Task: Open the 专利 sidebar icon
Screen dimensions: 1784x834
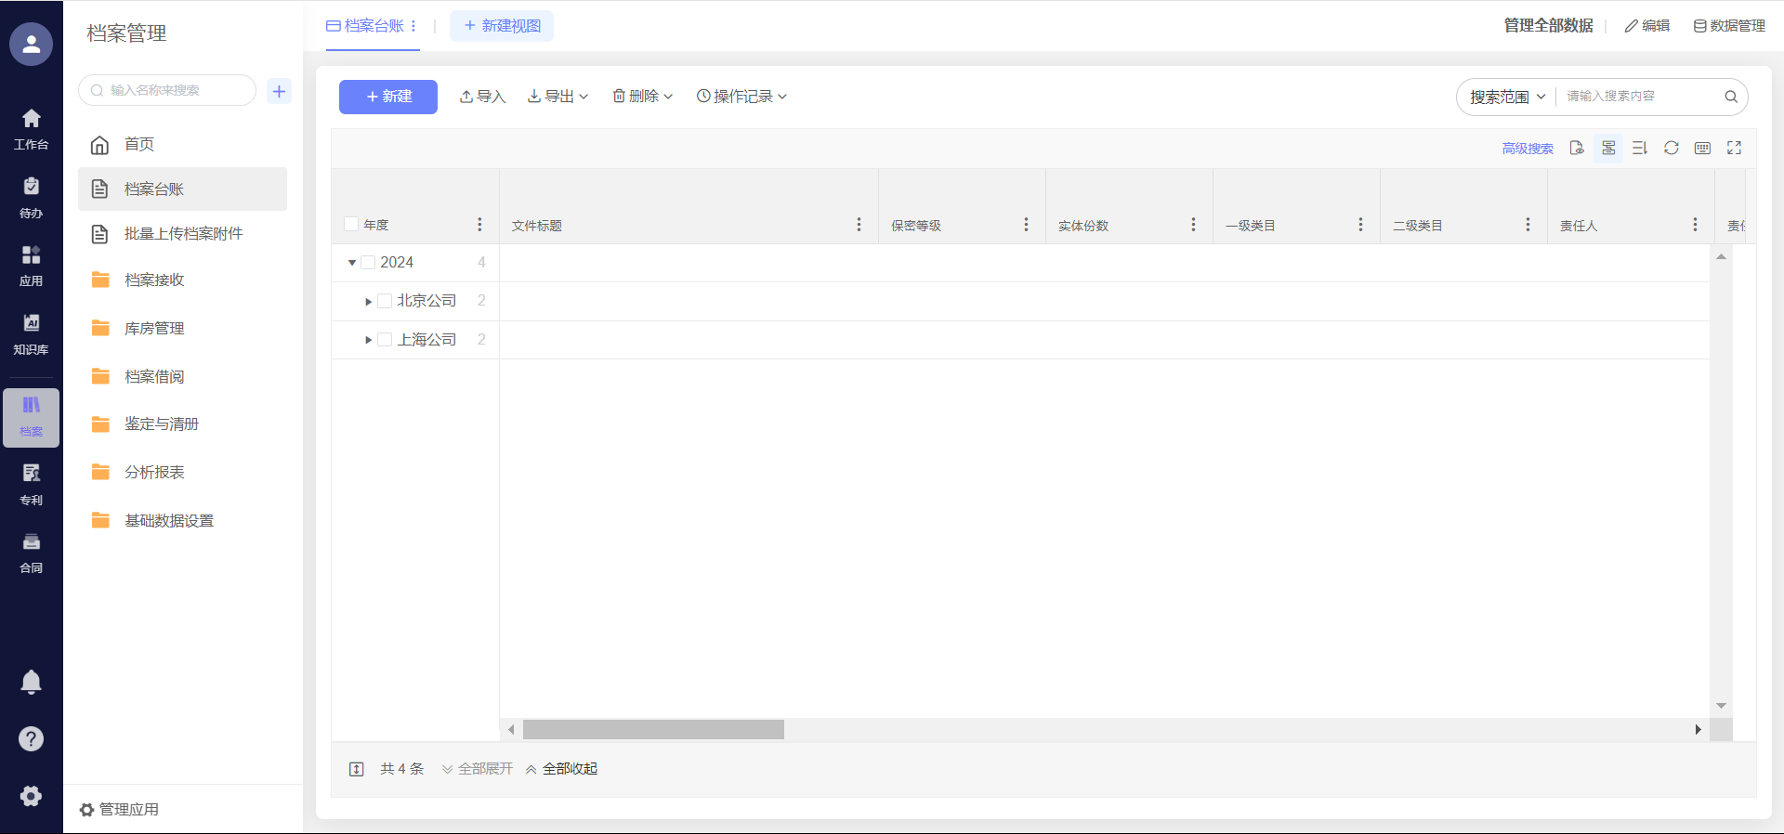Action: tap(31, 484)
